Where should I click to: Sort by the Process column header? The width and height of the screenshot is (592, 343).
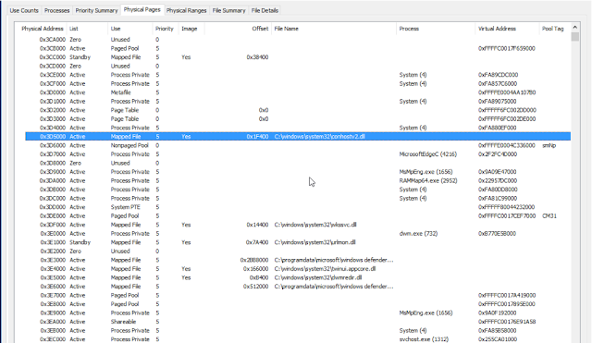pyautogui.click(x=409, y=29)
